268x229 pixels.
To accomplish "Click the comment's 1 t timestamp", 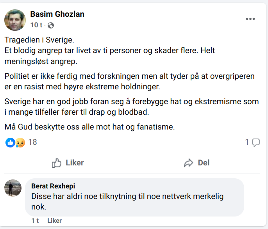I will [35, 221].
